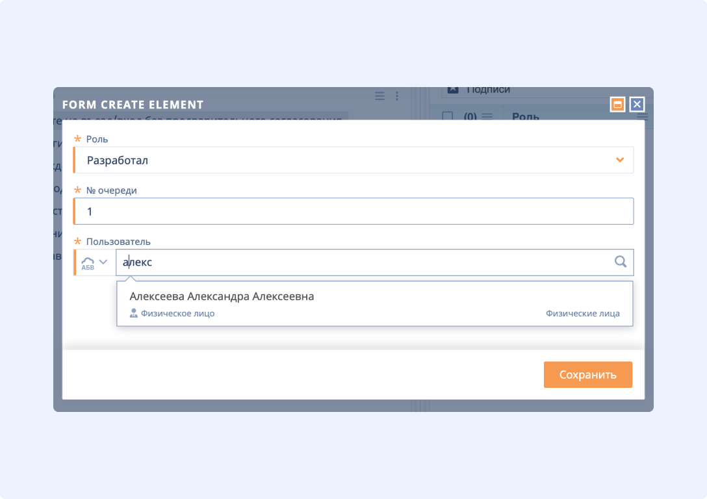Close the Form Create Element dialog
The image size is (707, 499).
[x=637, y=105]
